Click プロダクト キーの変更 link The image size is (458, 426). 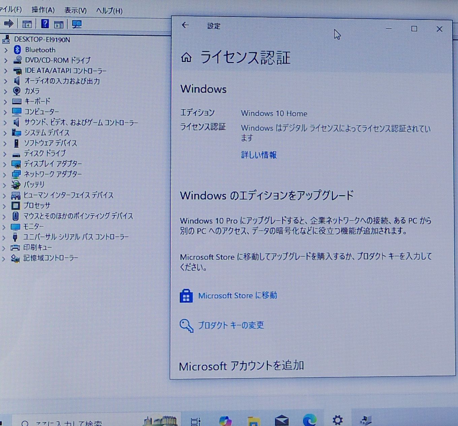231,325
